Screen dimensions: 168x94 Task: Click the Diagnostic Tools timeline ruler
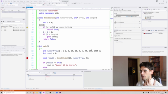coord(127,12)
